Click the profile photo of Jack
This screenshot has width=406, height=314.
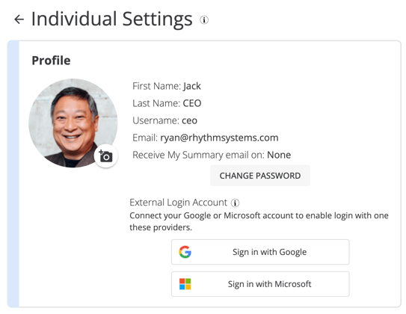click(73, 123)
